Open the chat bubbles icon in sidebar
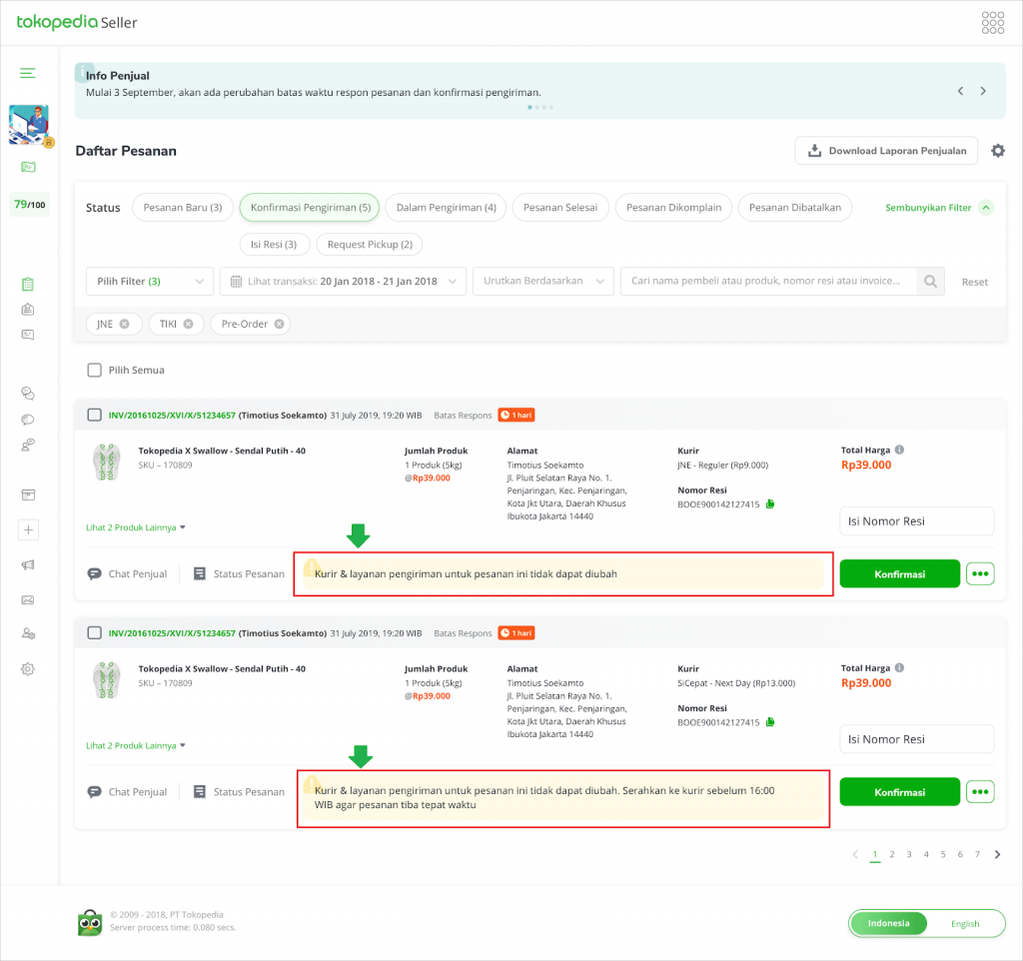 tap(27, 393)
